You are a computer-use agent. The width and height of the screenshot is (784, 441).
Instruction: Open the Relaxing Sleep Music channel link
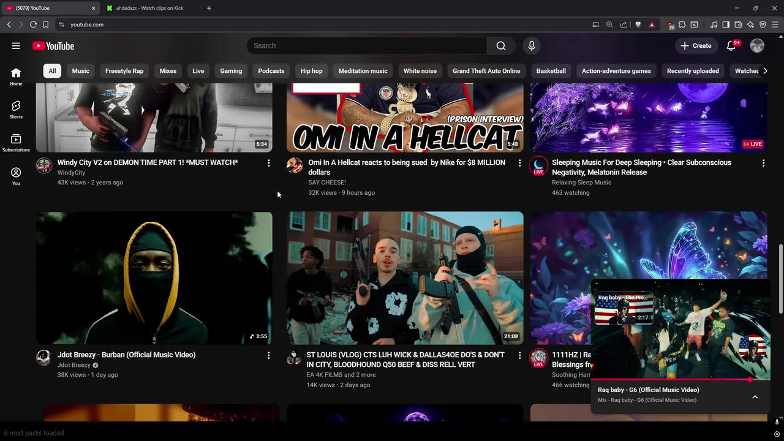coord(581,183)
